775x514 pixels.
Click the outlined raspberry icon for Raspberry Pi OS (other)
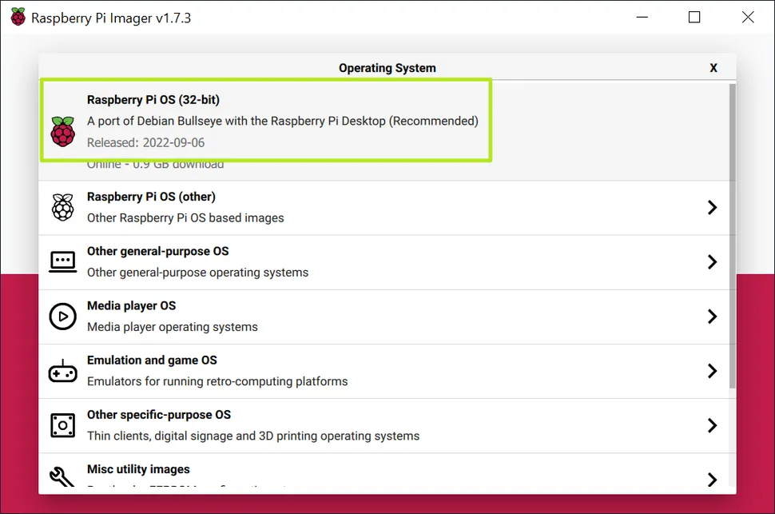click(63, 207)
